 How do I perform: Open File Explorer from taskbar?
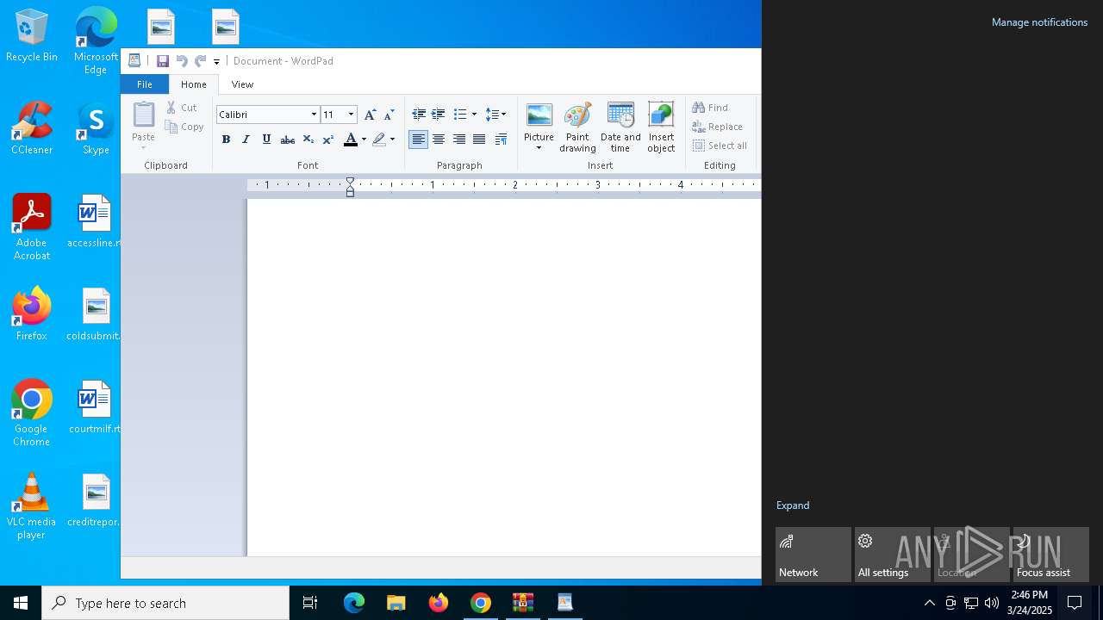pyautogui.click(x=396, y=603)
